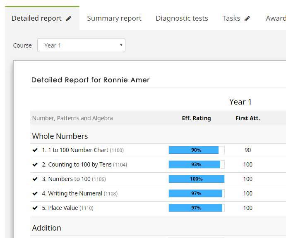Open the Awards tab
The width and height of the screenshot is (286, 238).
[x=276, y=19]
